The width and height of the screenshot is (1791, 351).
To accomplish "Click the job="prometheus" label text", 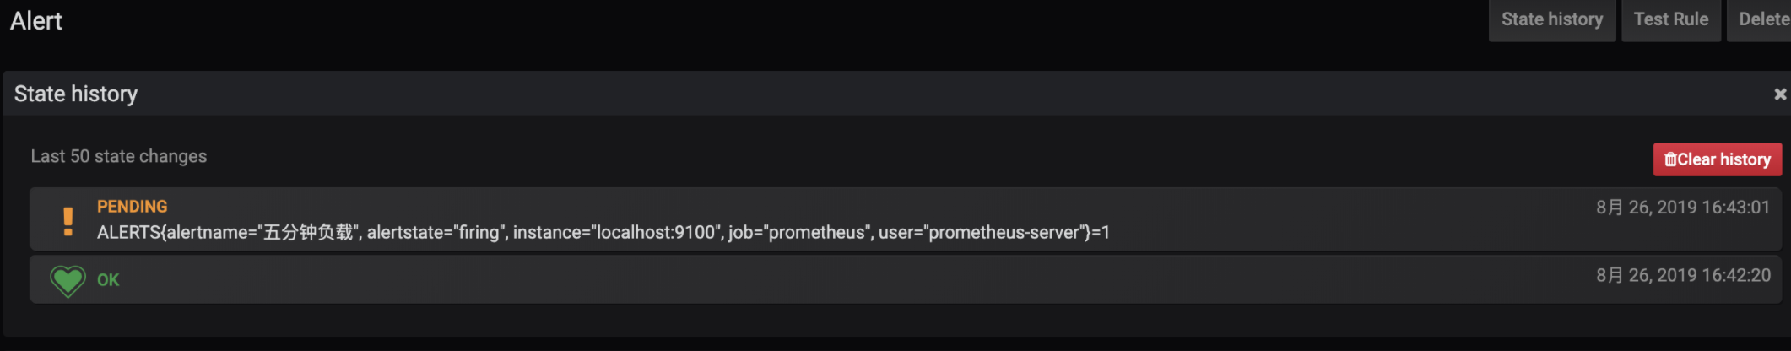I will point(798,233).
